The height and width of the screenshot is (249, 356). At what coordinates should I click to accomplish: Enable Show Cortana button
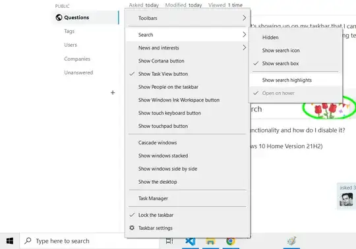point(188,61)
